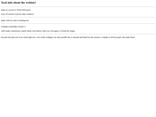
Task: Click the 'UNDER CONSTRUCTION!!!!' text
Action: [13, 27]
